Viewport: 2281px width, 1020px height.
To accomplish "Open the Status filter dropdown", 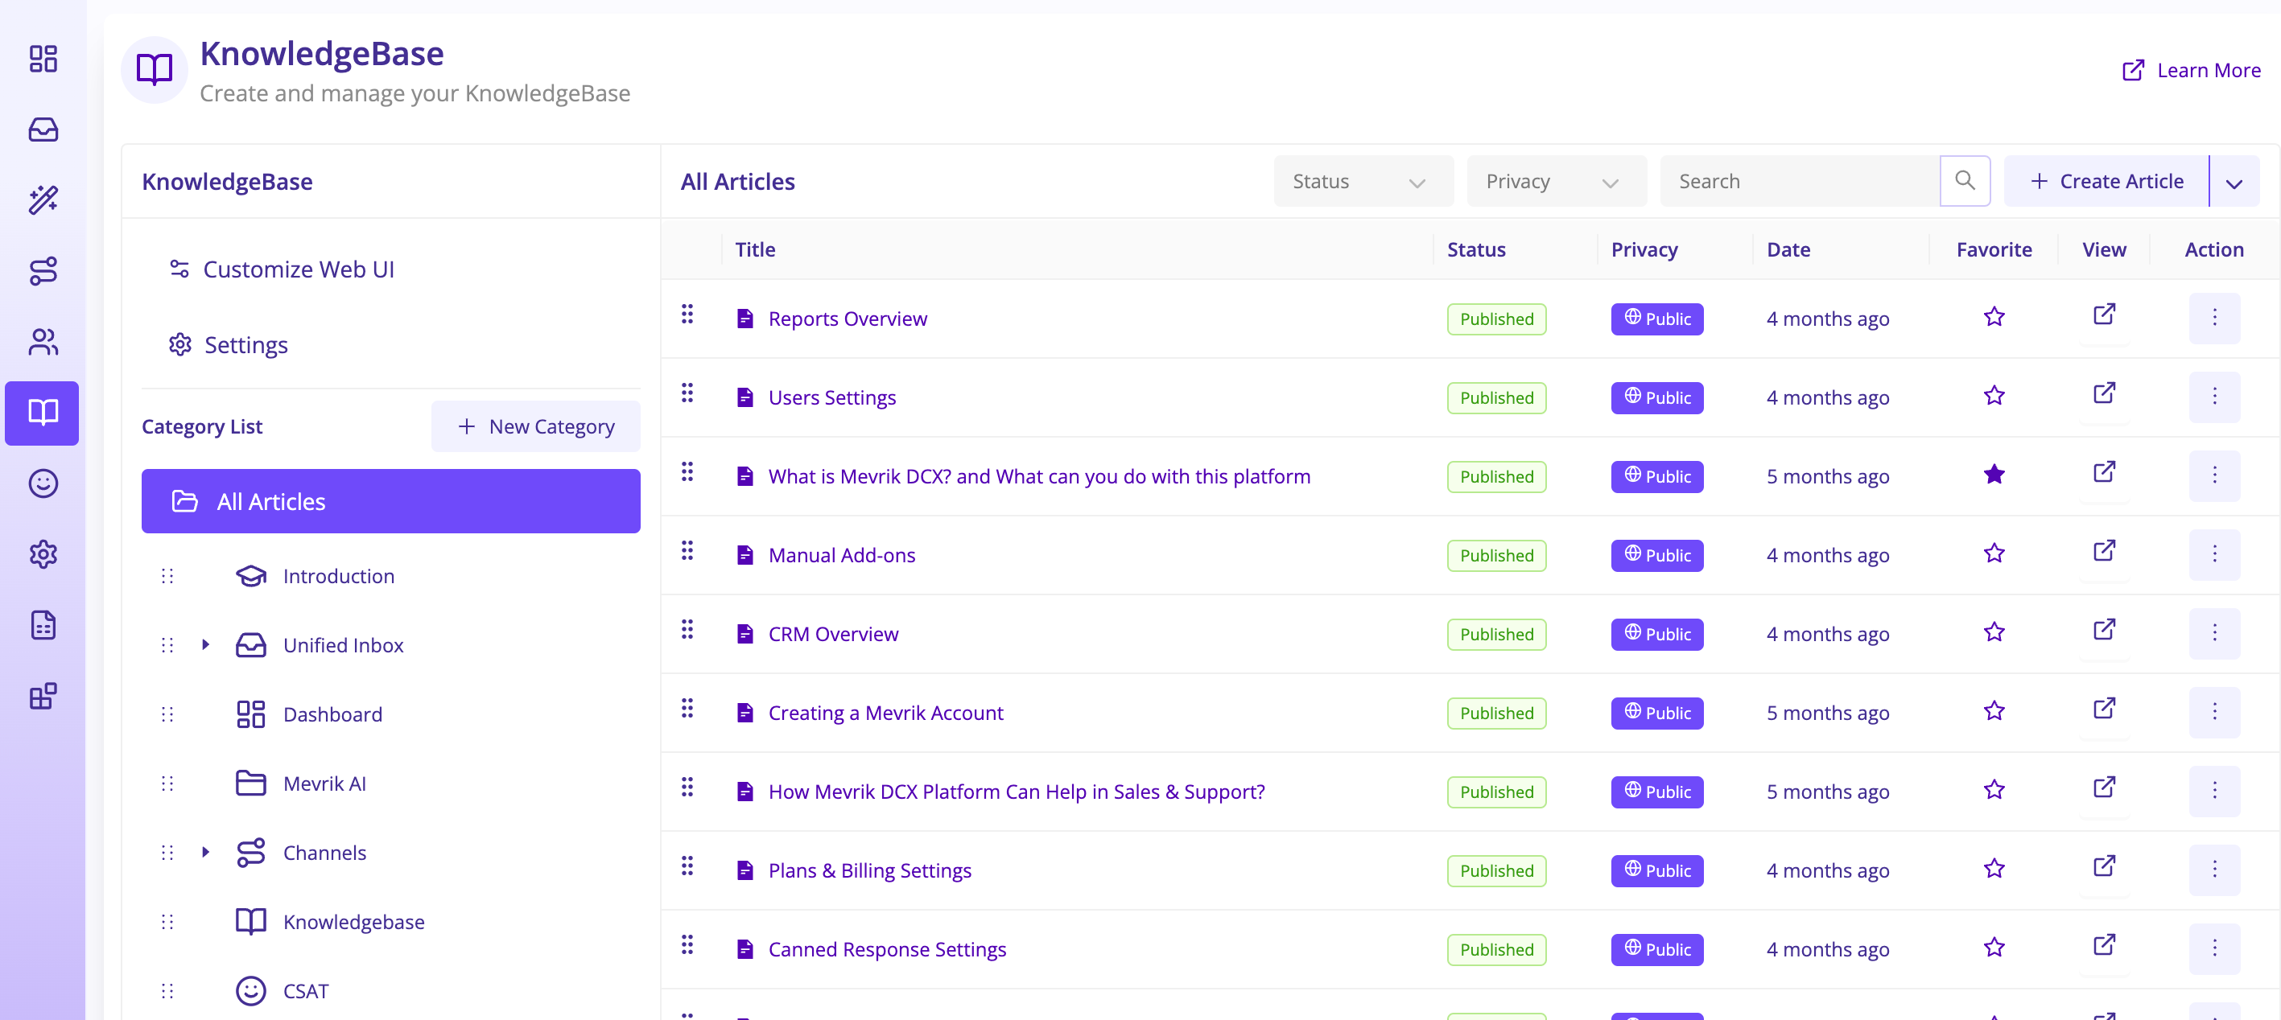I will pos(1363,180).
